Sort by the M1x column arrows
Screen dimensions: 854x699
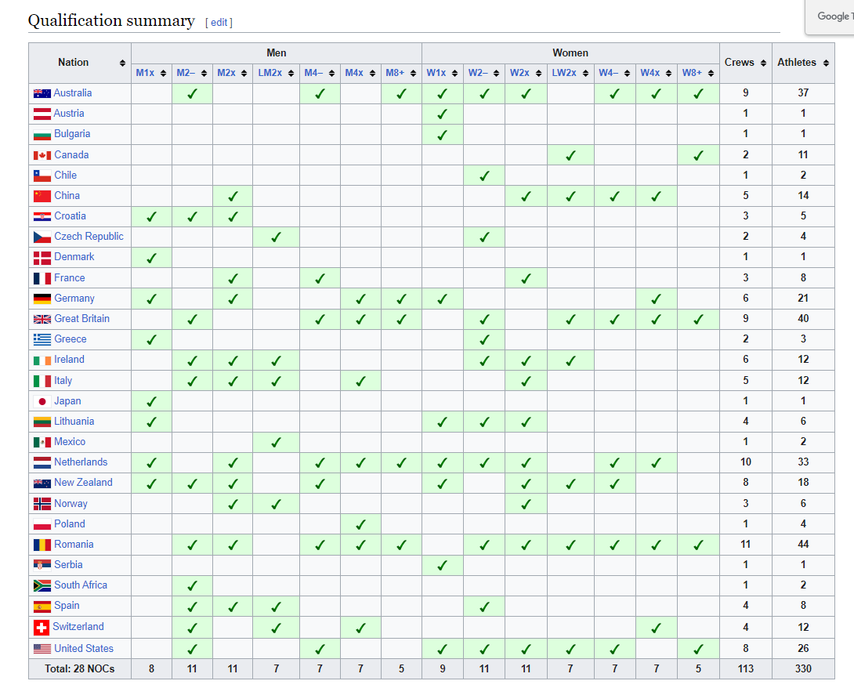click(x=163, y=74)
